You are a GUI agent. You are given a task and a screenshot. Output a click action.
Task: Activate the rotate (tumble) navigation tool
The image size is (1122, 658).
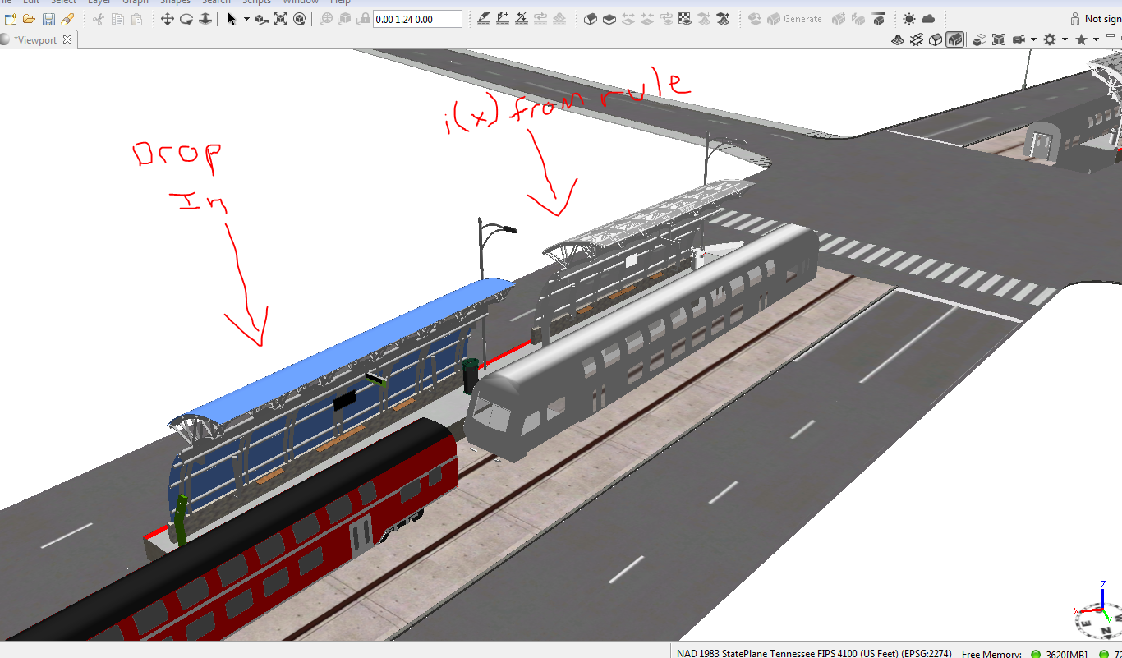tap(186, 19)
